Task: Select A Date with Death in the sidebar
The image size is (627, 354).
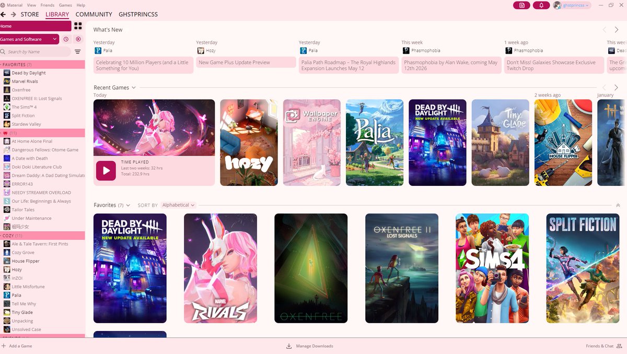Action: [x=30, y=158]
